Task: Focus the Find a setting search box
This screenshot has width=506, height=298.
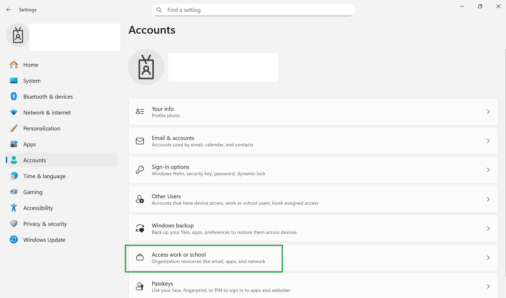Action: 253,10
